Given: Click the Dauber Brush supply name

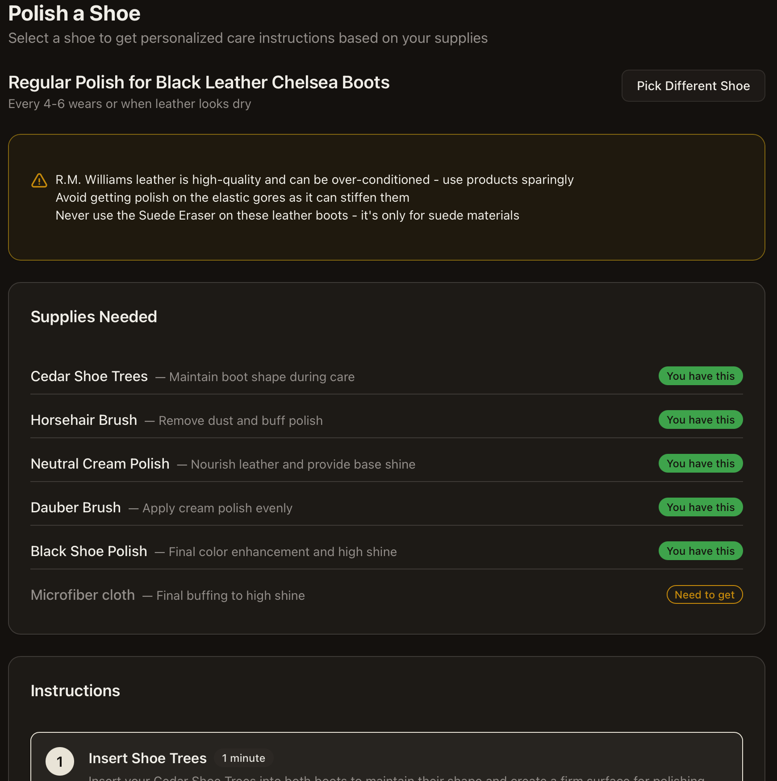Looking at the screenshot, I should [x=76, y=507].
